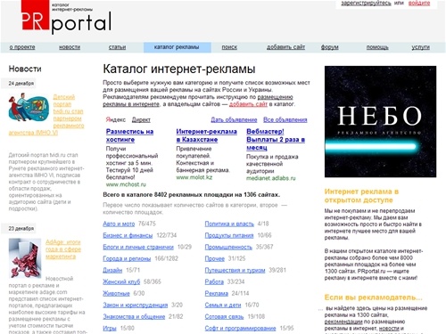The image size is (446, 334).
Task: Open the 'помощь' menu item
Action: pos(377,47)
